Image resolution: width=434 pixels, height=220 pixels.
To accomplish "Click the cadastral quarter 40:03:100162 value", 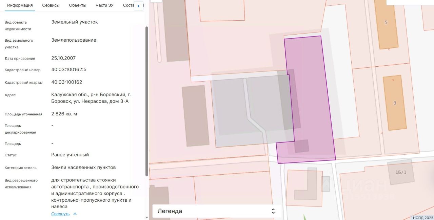I will [67, 82].
